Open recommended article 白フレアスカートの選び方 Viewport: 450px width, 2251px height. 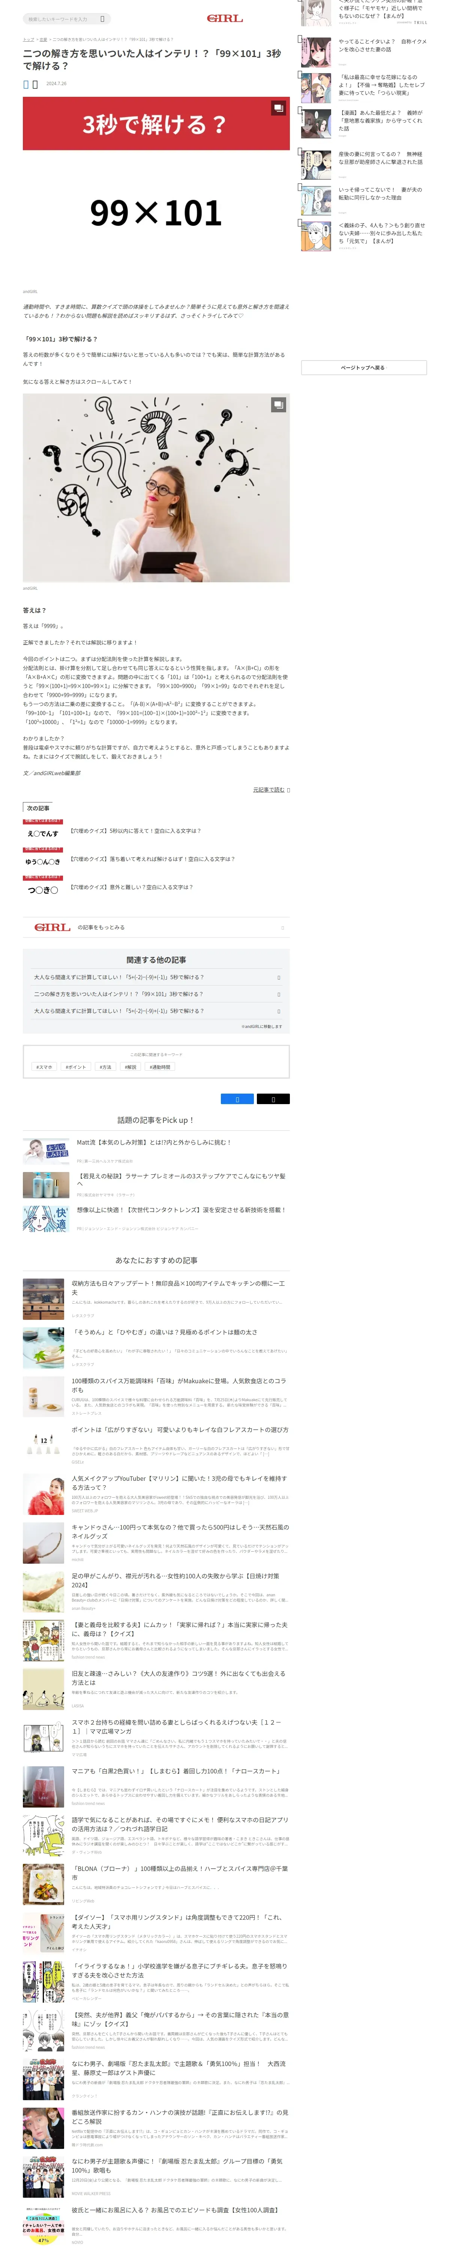(156, 1445)
